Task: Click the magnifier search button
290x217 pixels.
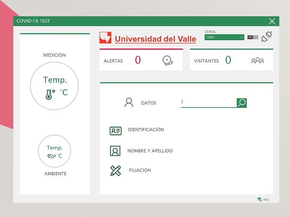Action: coord(242,103)
